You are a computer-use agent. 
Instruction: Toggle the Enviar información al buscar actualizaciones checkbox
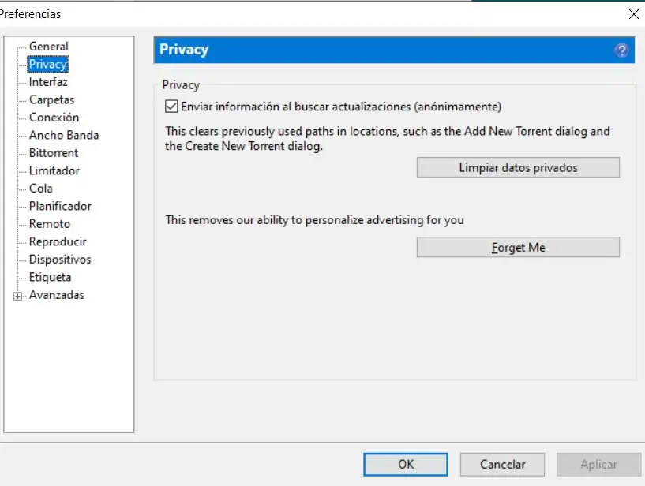coord(171,107)
